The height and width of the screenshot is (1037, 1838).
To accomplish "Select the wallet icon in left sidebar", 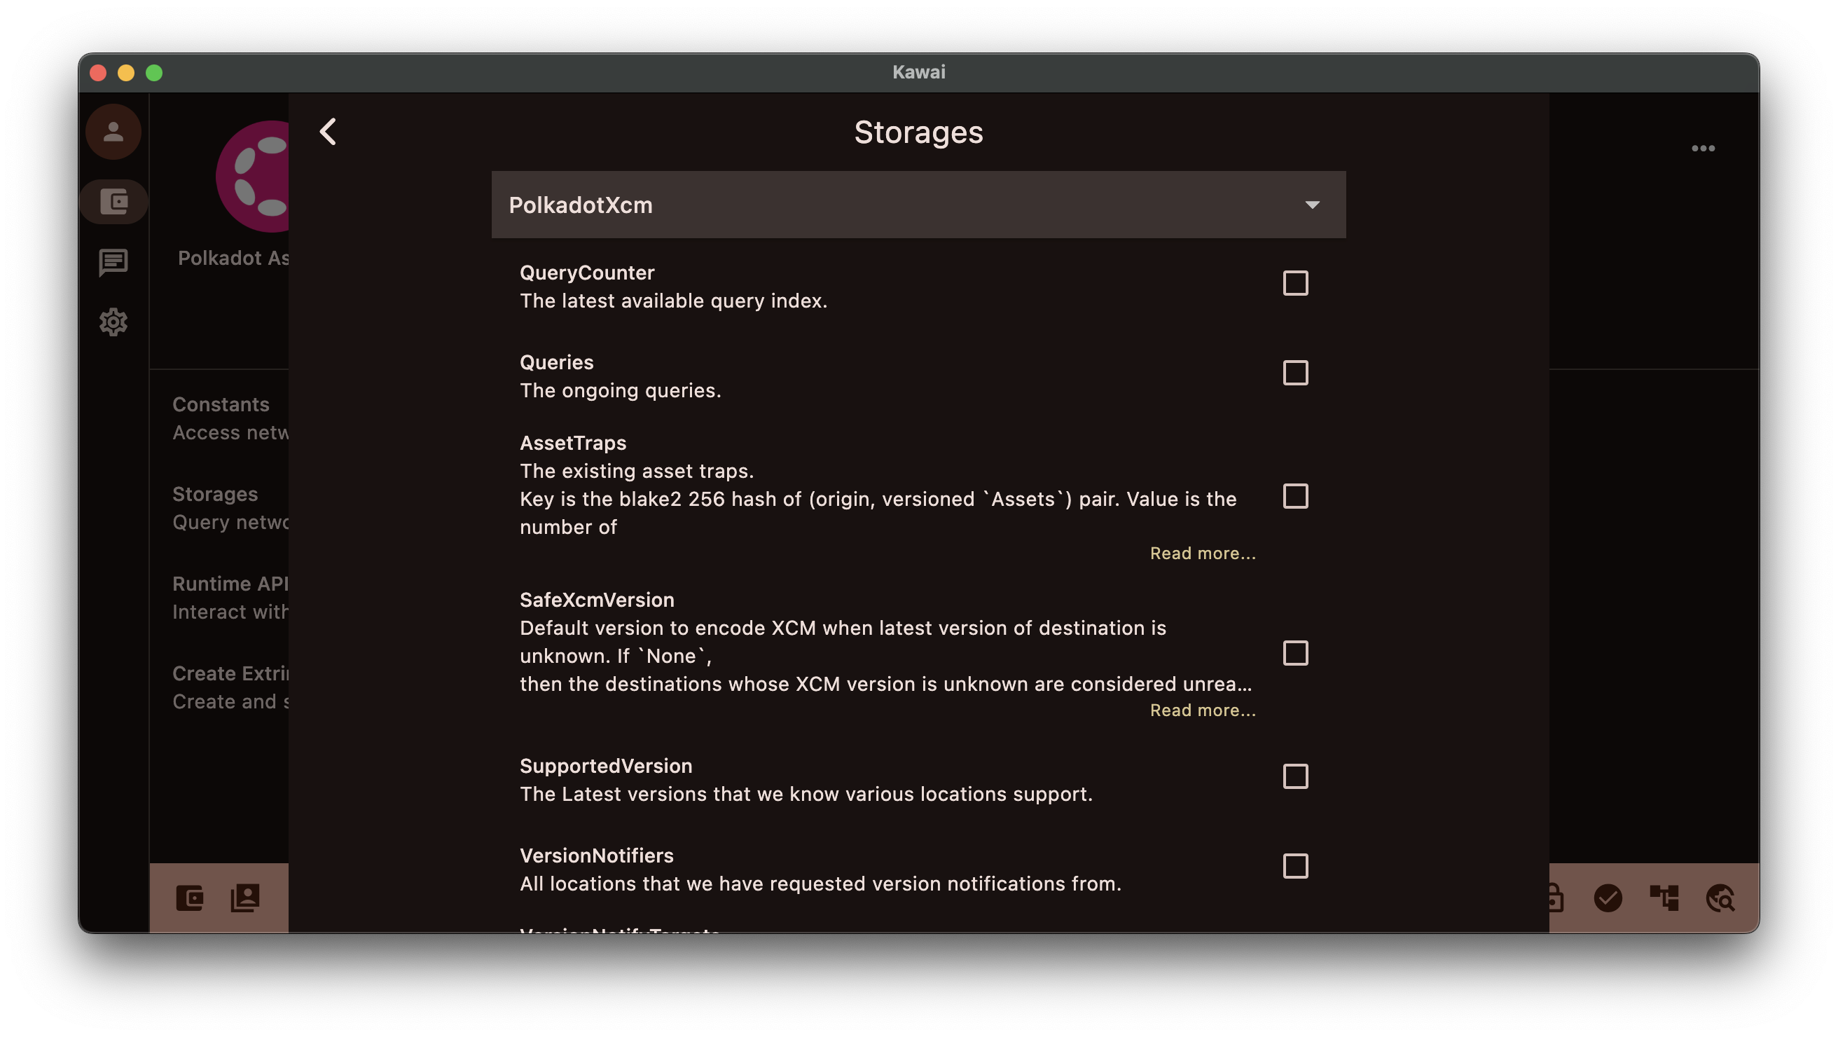I will point(113,202).
